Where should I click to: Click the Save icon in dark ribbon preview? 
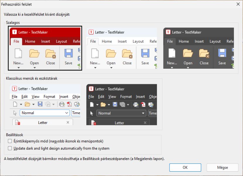(x=222, y=53)
